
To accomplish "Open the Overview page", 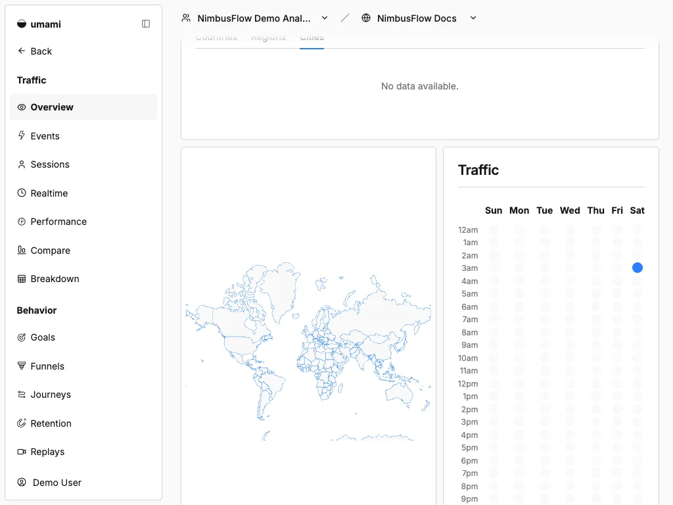I will tap(83, 107).
